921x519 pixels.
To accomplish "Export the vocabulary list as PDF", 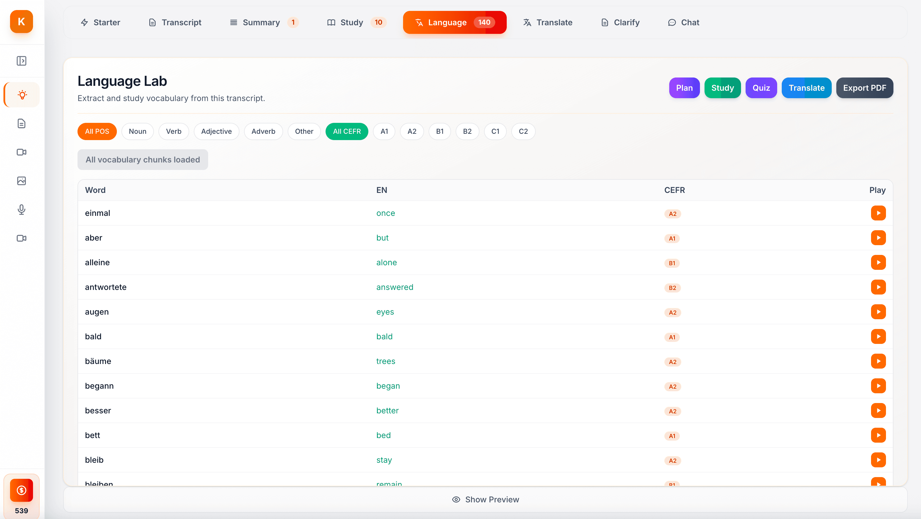I will pyautogui.click(x=864, y=88).
